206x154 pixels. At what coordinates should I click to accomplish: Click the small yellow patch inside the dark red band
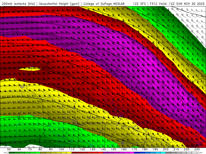pos(30,69)
